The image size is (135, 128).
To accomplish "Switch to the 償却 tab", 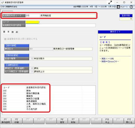I will pos(15,32).
